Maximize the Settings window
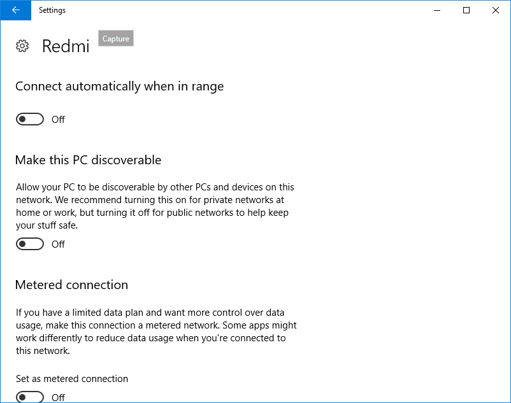 [466, 10]
